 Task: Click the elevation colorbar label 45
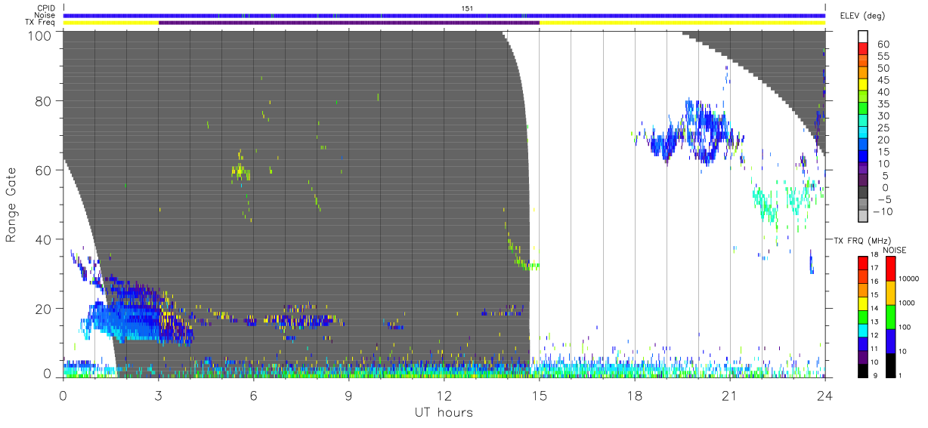(x=883, y=80)
